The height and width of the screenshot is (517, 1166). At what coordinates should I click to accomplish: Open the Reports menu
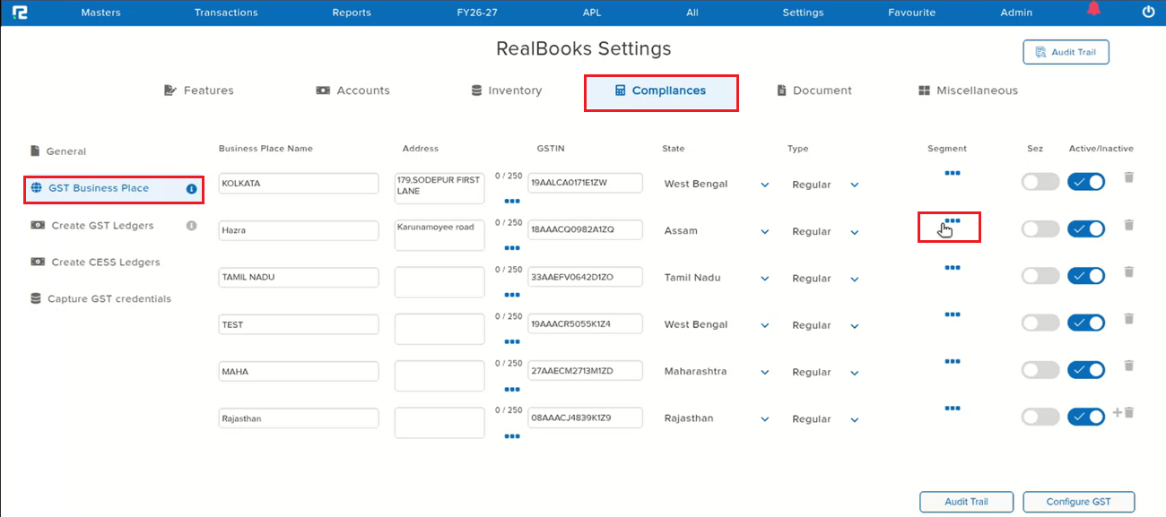pos(352,13)
